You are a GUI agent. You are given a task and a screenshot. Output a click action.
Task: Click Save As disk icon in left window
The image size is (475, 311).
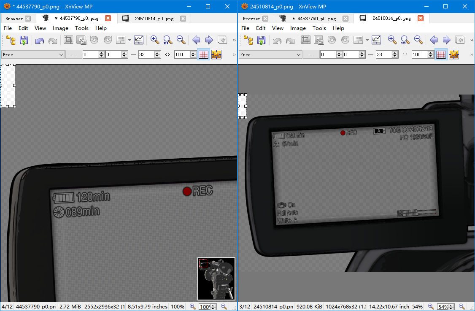24,41
